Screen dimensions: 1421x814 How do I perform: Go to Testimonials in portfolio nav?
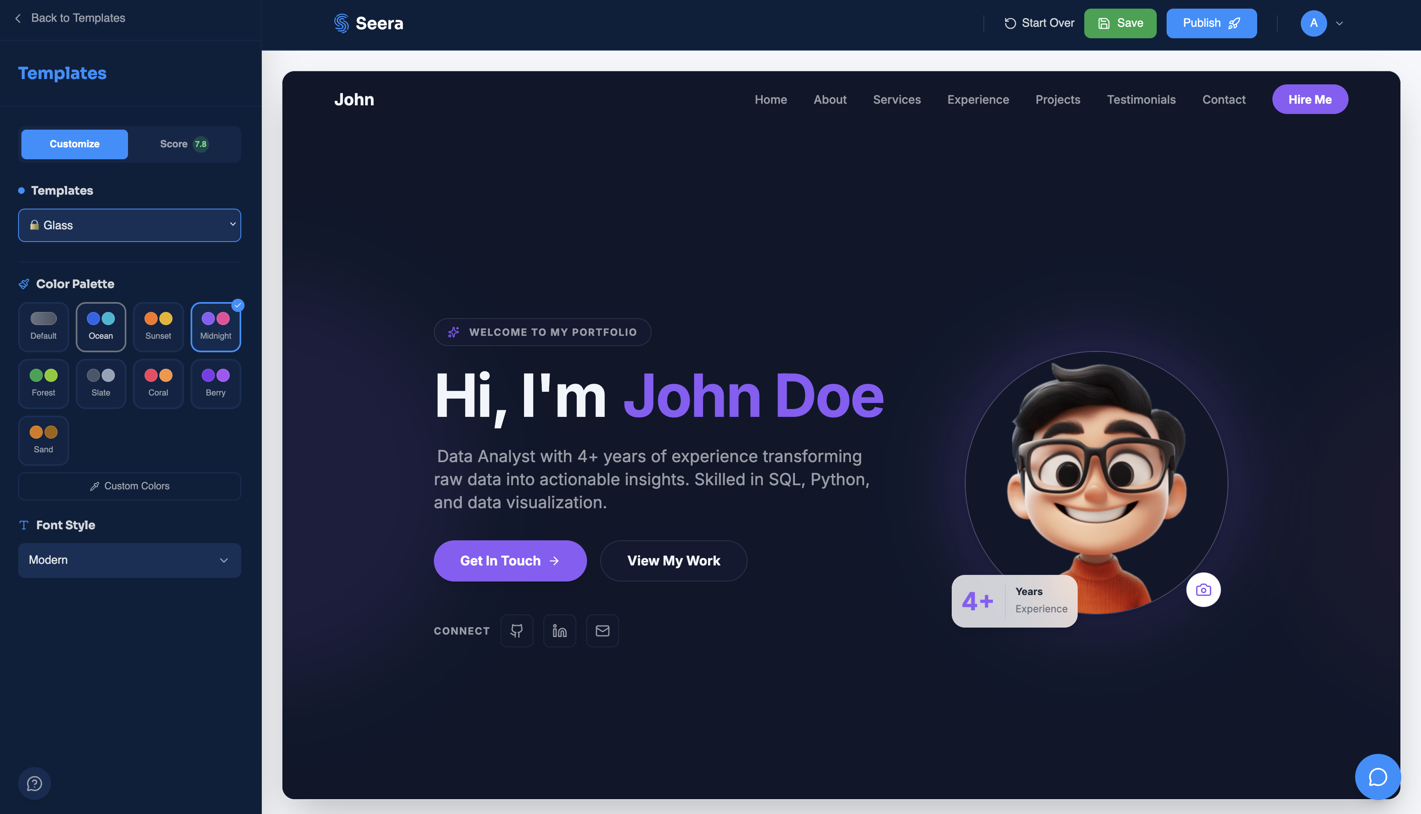(1141, 100)
